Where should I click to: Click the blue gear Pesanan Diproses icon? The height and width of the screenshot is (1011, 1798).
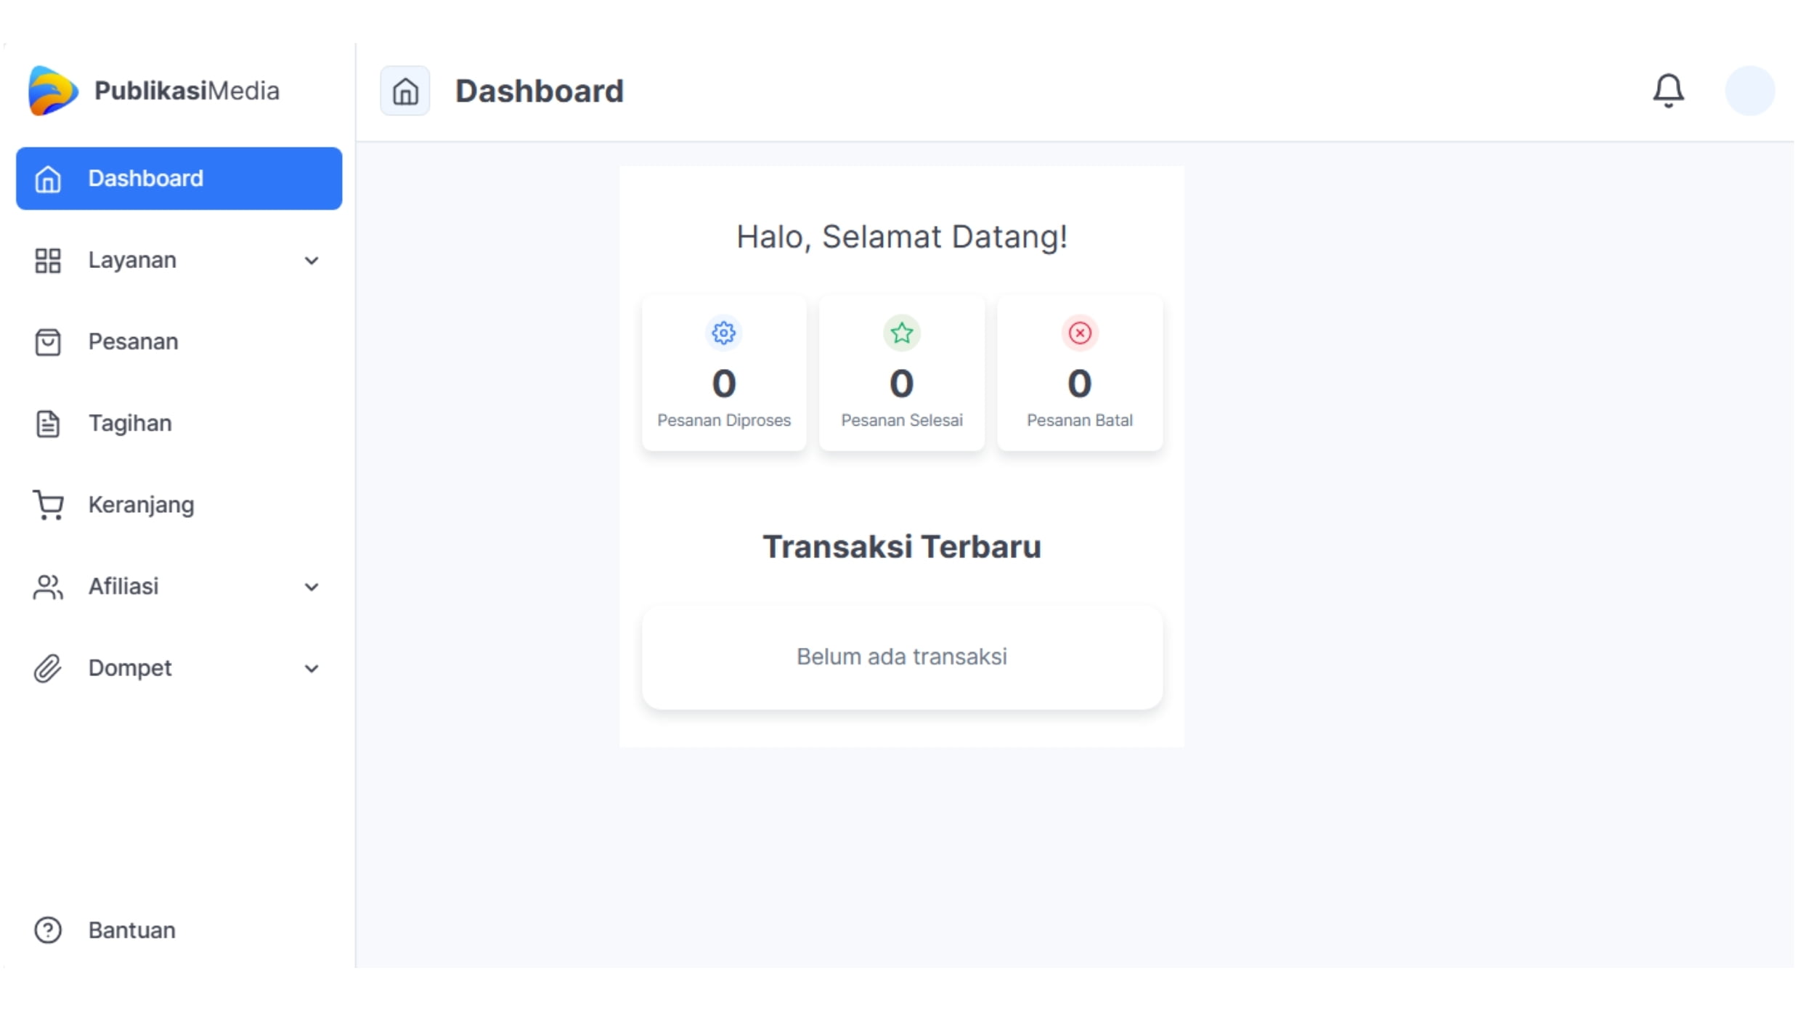click(723, 333)
